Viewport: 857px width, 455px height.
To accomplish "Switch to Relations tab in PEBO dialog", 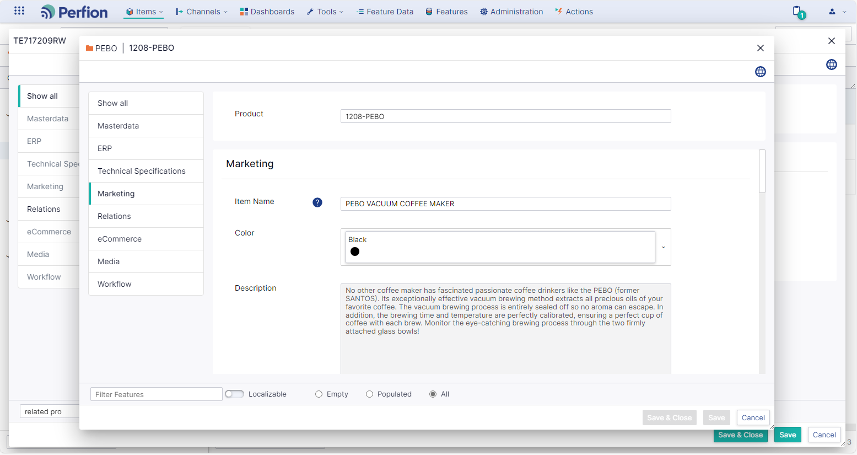I will tap(146, 216).
